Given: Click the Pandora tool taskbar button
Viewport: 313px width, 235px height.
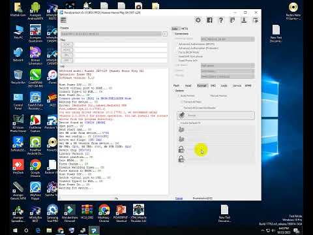Looking at the screenshot, I should point(94,230).
